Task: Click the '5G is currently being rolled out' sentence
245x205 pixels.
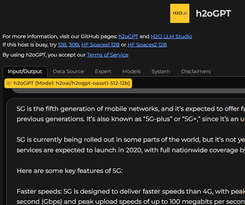Action: point(131,140)
